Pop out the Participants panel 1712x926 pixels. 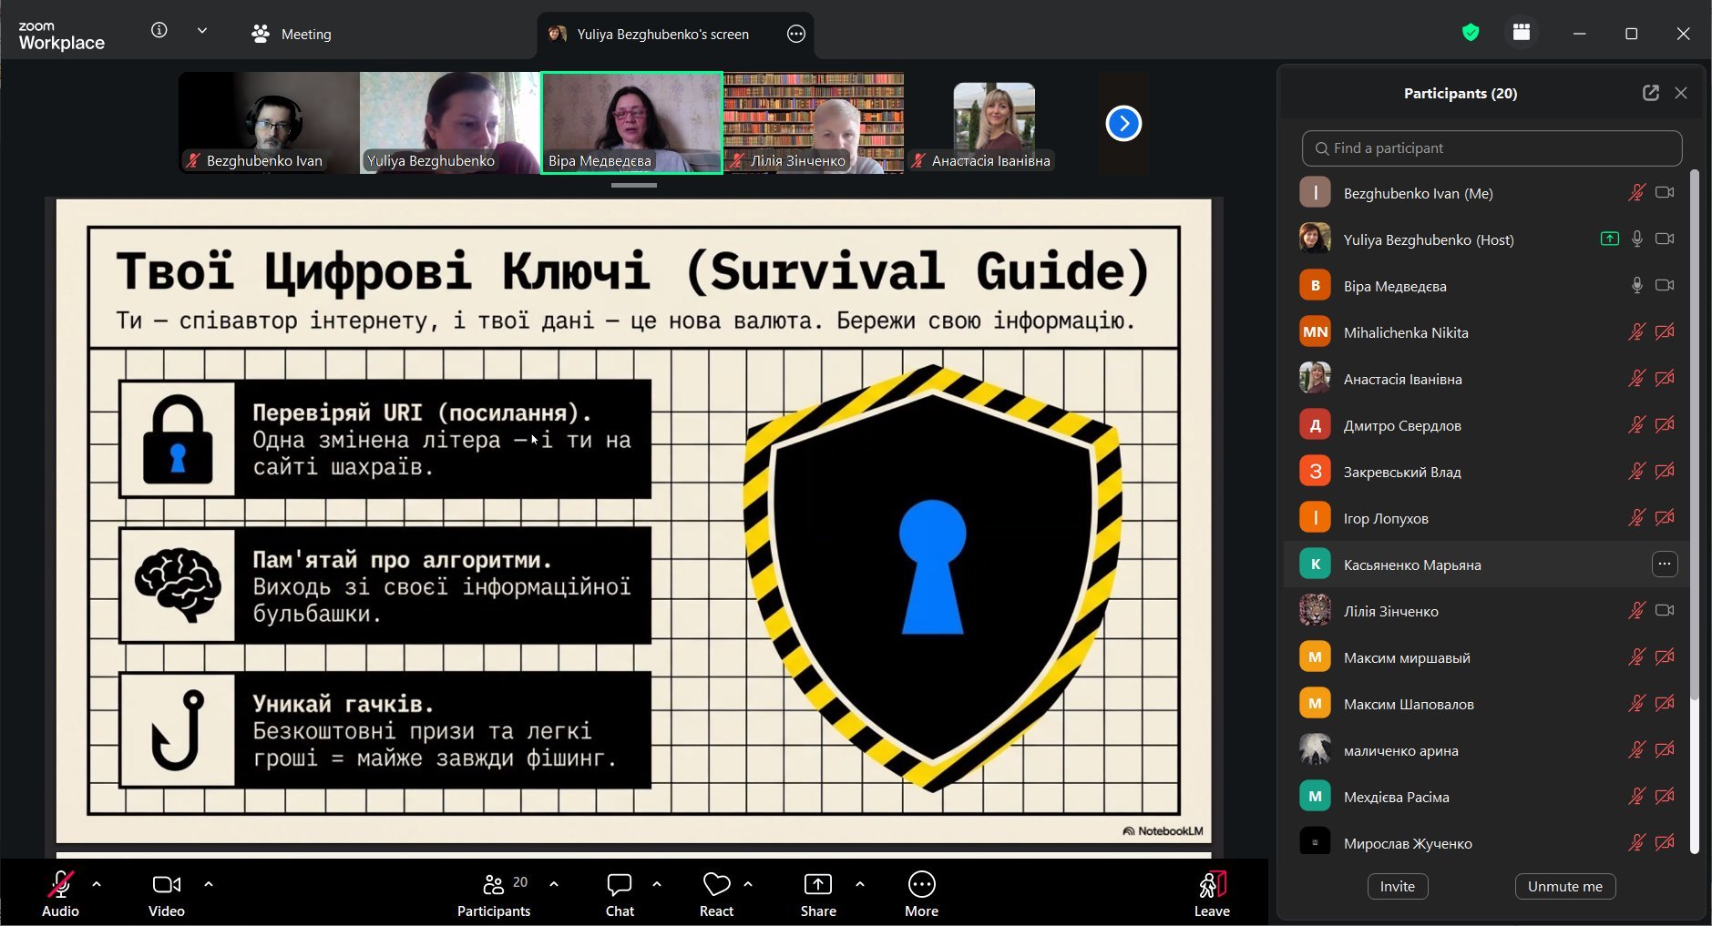click(1651, 93)
